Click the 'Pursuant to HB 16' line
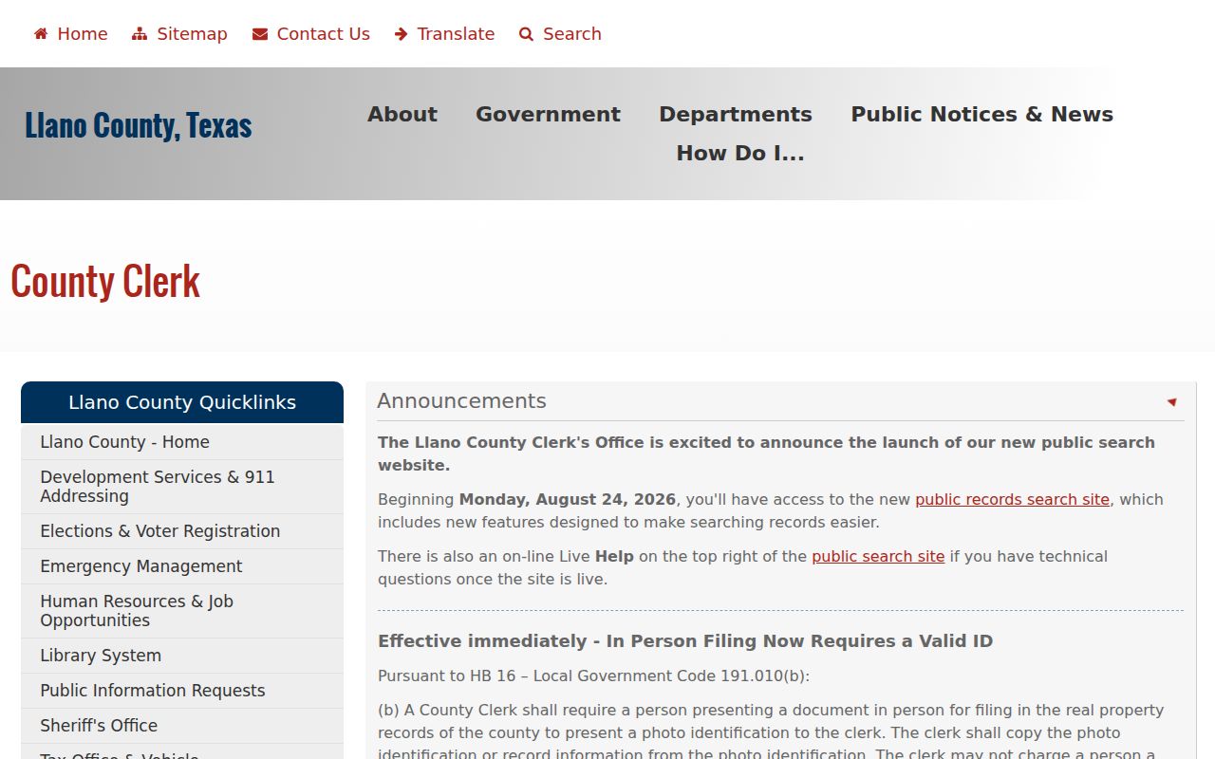The height and width of the screenshot is (759, 1215). (593, 676)
